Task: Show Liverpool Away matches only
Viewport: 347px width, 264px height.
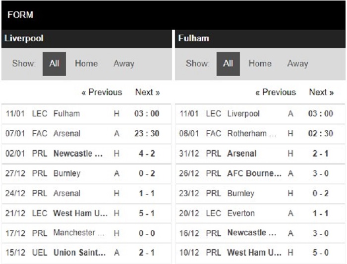Action: 124,64
